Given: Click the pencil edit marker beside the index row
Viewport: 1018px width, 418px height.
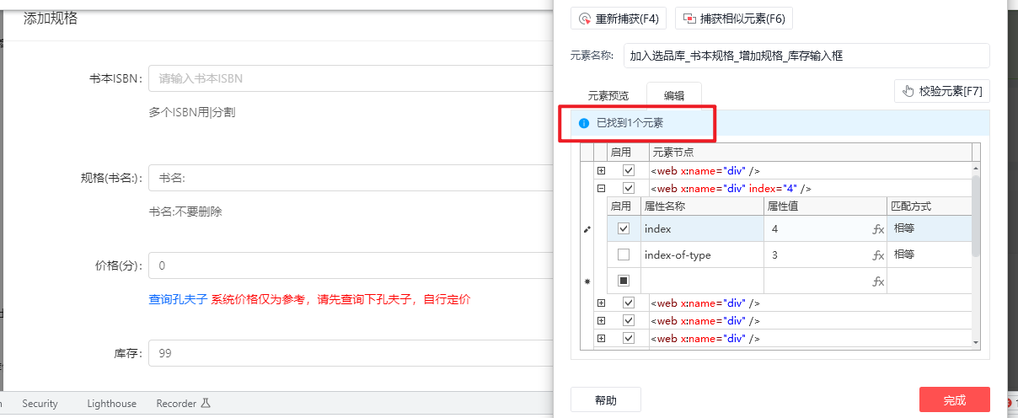Looking at the screenshot, I should click(x=587, y=228).
